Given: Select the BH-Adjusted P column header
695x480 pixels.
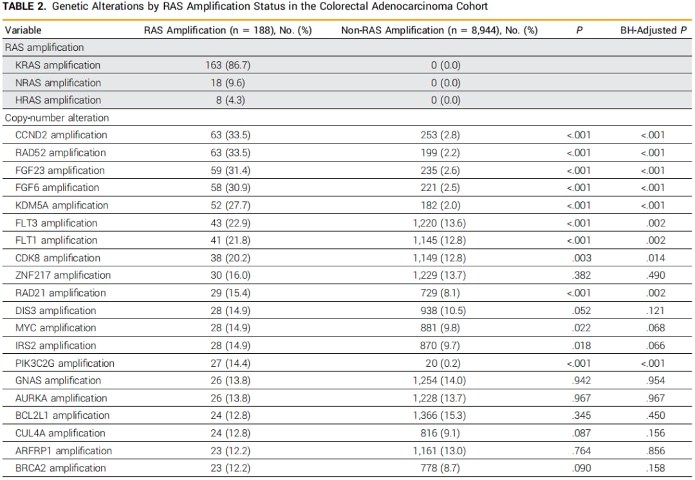Looking at the screenshot, I should (x=653, y=30).
